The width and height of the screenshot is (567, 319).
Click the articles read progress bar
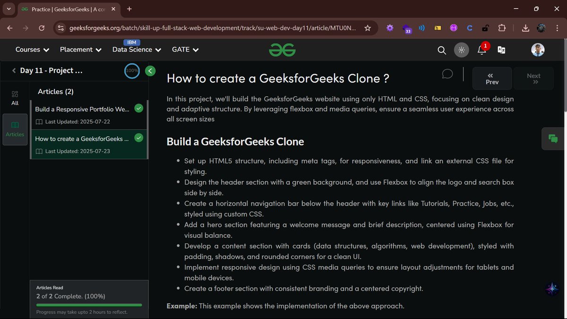tap(89, 305)
